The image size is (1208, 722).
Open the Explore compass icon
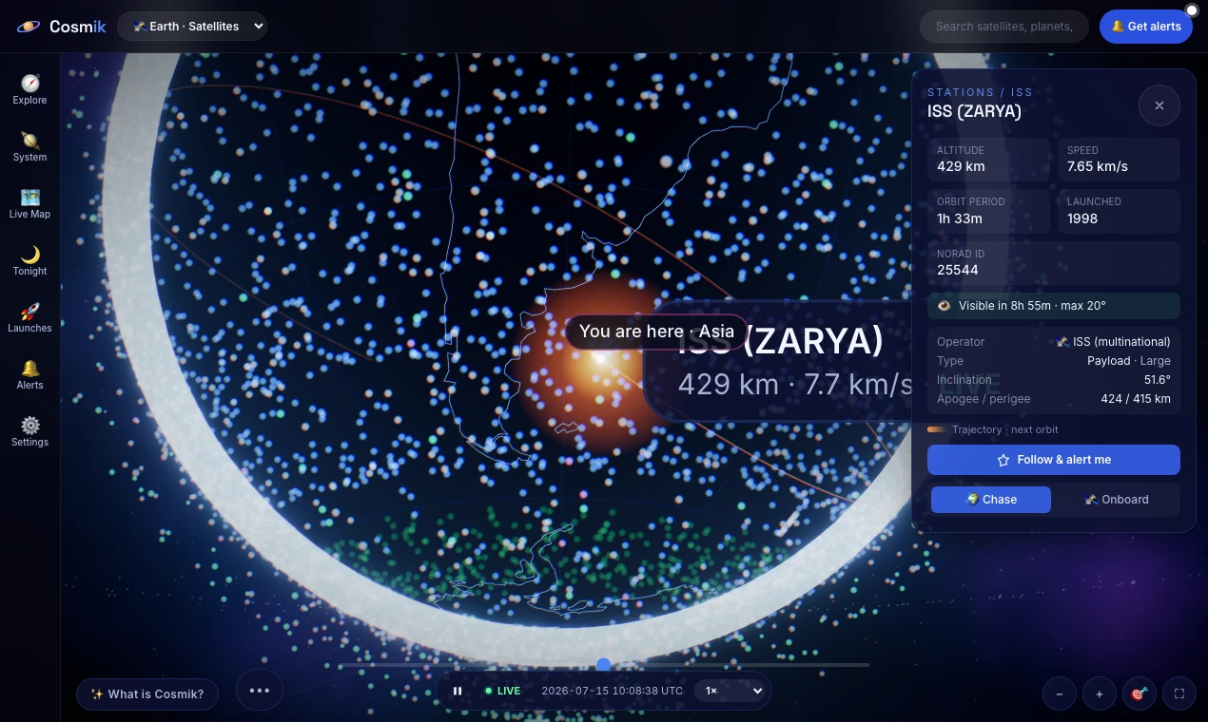point(30,83)
